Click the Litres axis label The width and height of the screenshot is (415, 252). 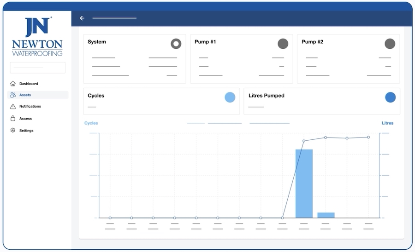coord(387,123)
